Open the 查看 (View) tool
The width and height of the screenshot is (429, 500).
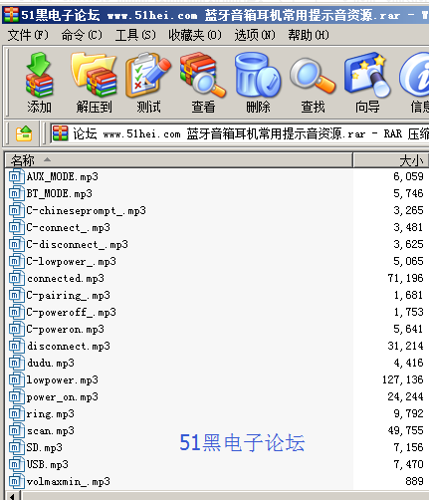point(203,83)
